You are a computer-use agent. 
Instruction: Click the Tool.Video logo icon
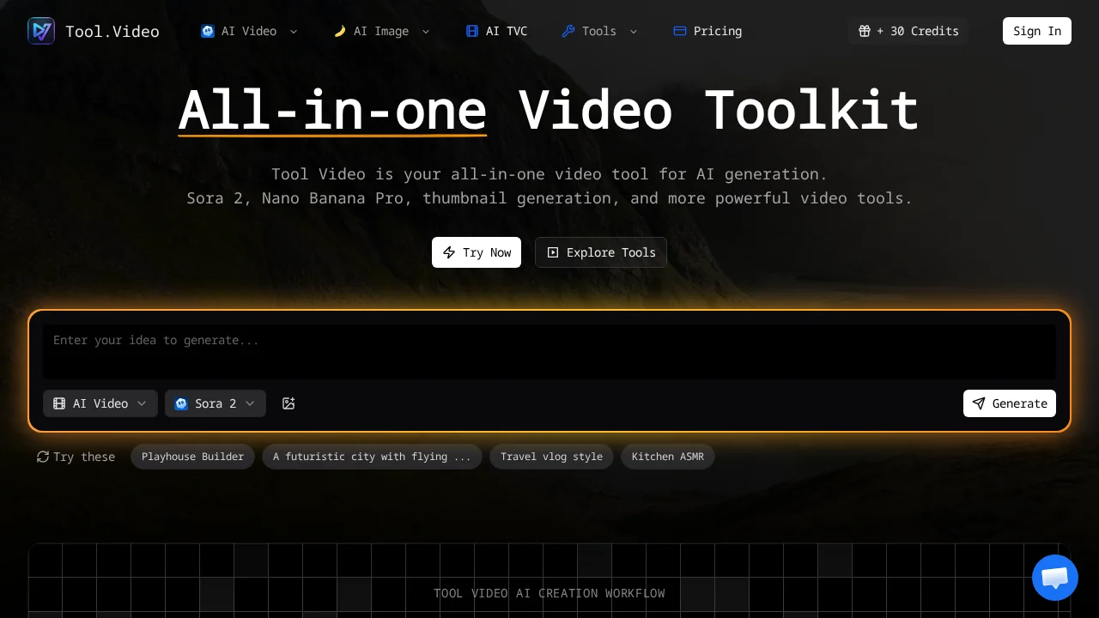point(41,31)
